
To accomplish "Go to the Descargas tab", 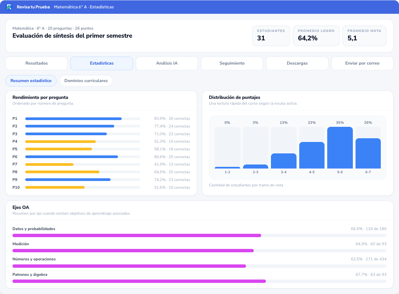I will [x=297, y=63].
